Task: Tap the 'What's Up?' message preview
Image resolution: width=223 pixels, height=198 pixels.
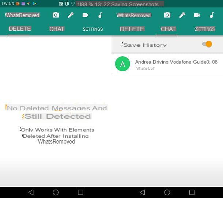Action: 145,69
